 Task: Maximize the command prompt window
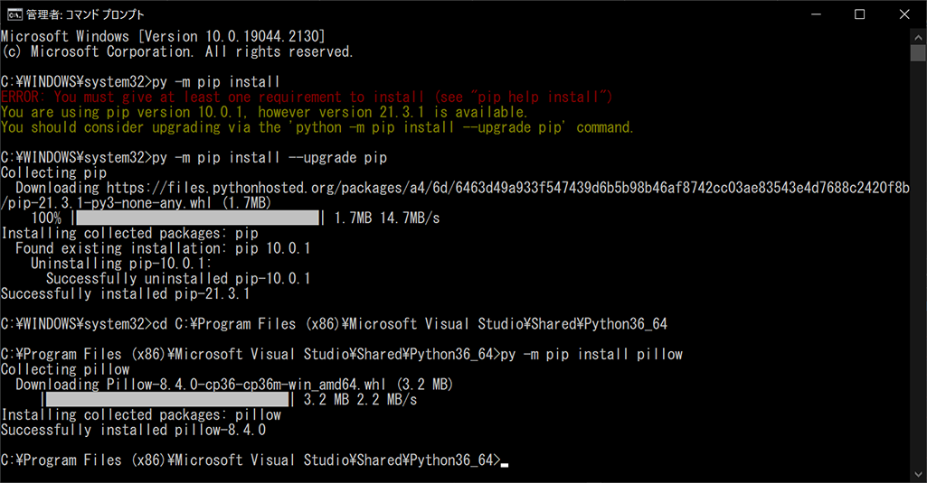859,14
